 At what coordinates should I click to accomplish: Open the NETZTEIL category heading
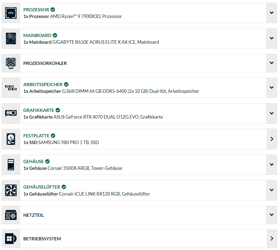(33, 215)
